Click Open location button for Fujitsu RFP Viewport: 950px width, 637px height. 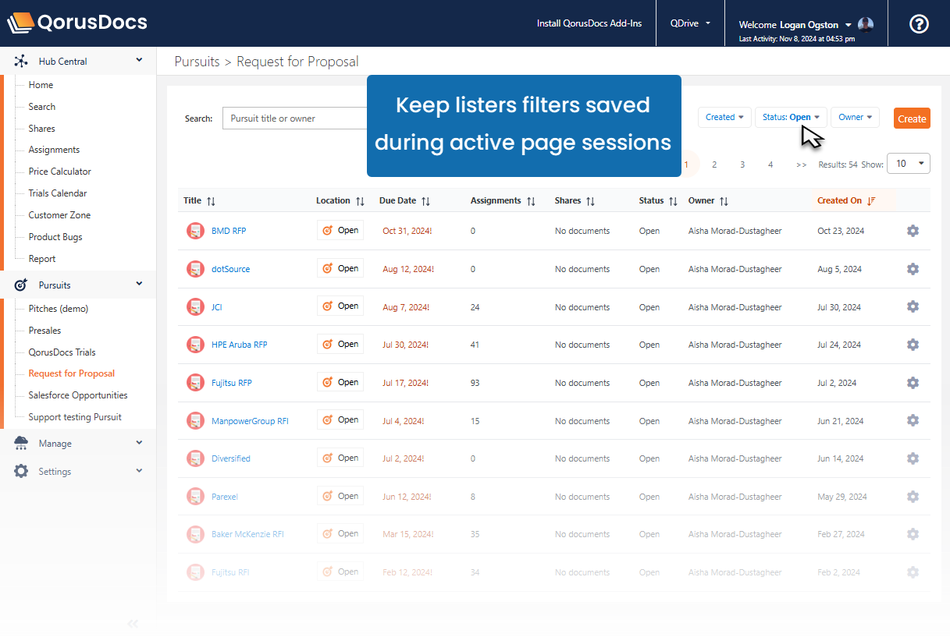click(340, 382)
